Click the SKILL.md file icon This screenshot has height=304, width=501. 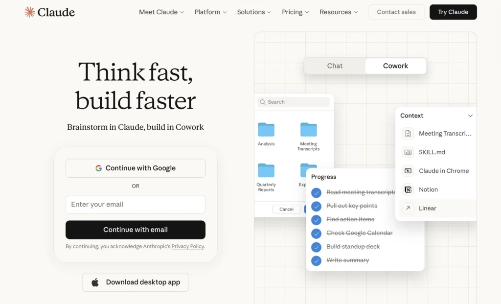tap(408, 152)
